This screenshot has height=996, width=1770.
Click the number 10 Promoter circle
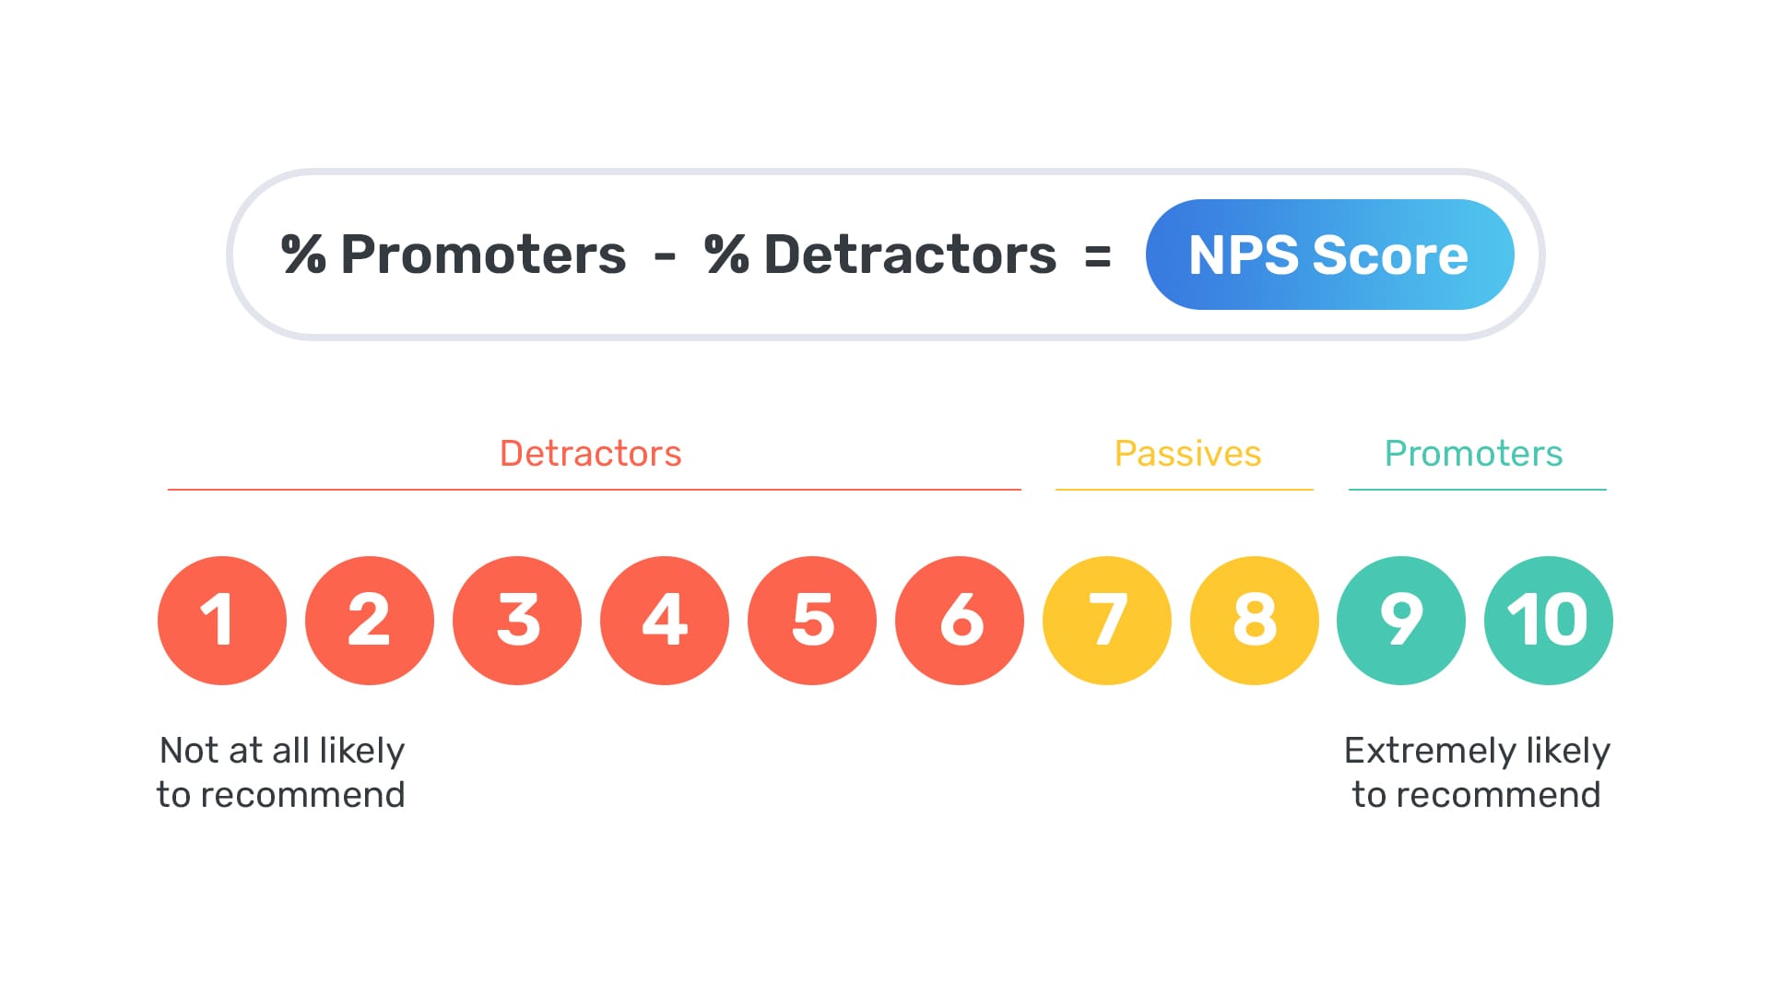(1544, 621)
